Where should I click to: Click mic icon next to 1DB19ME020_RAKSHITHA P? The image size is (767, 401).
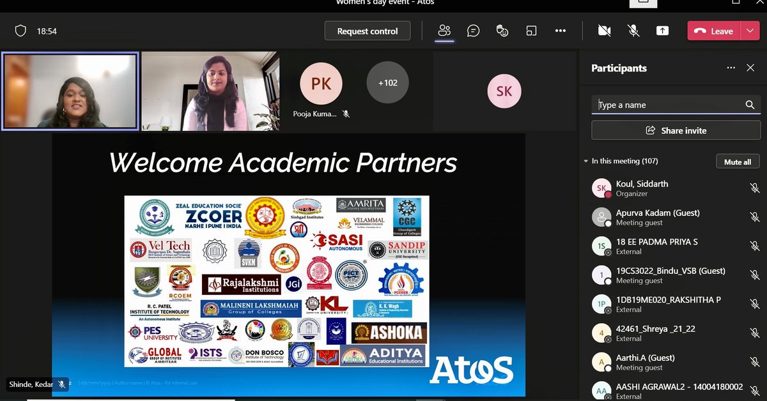coord(754,305)
